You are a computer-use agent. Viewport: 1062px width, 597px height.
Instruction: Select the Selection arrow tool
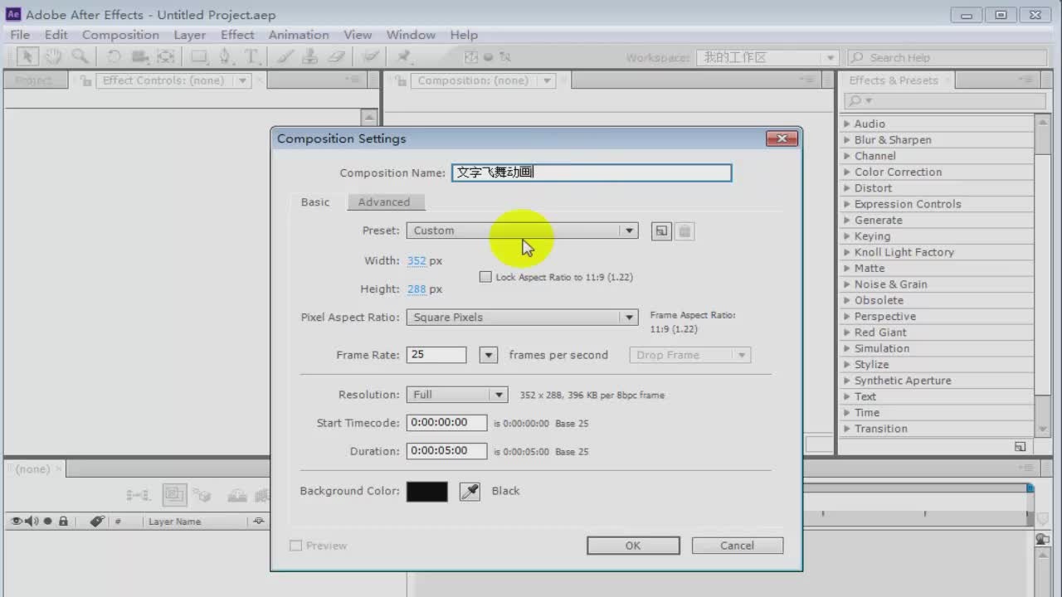tap(27, 56)
